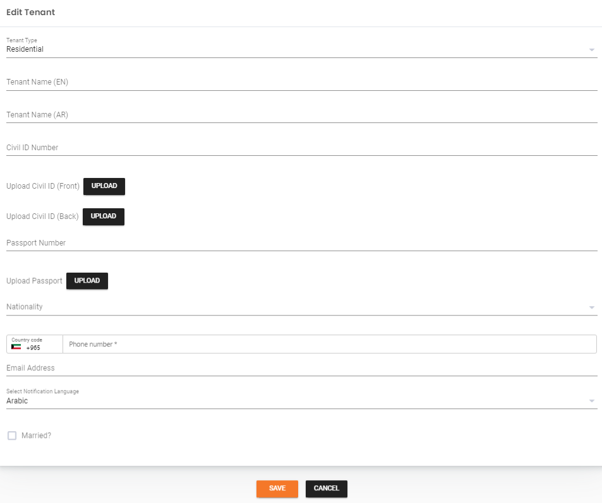The image size is (602, 503).
Task: Click the SAVE button
Action: click(277, 488)
